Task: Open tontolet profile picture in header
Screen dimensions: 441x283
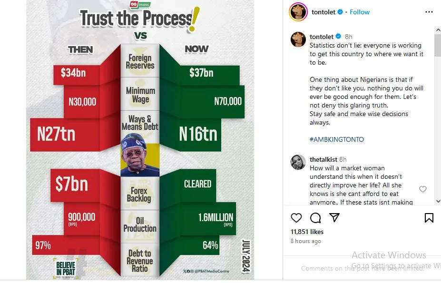Action: tap(298, 12)
